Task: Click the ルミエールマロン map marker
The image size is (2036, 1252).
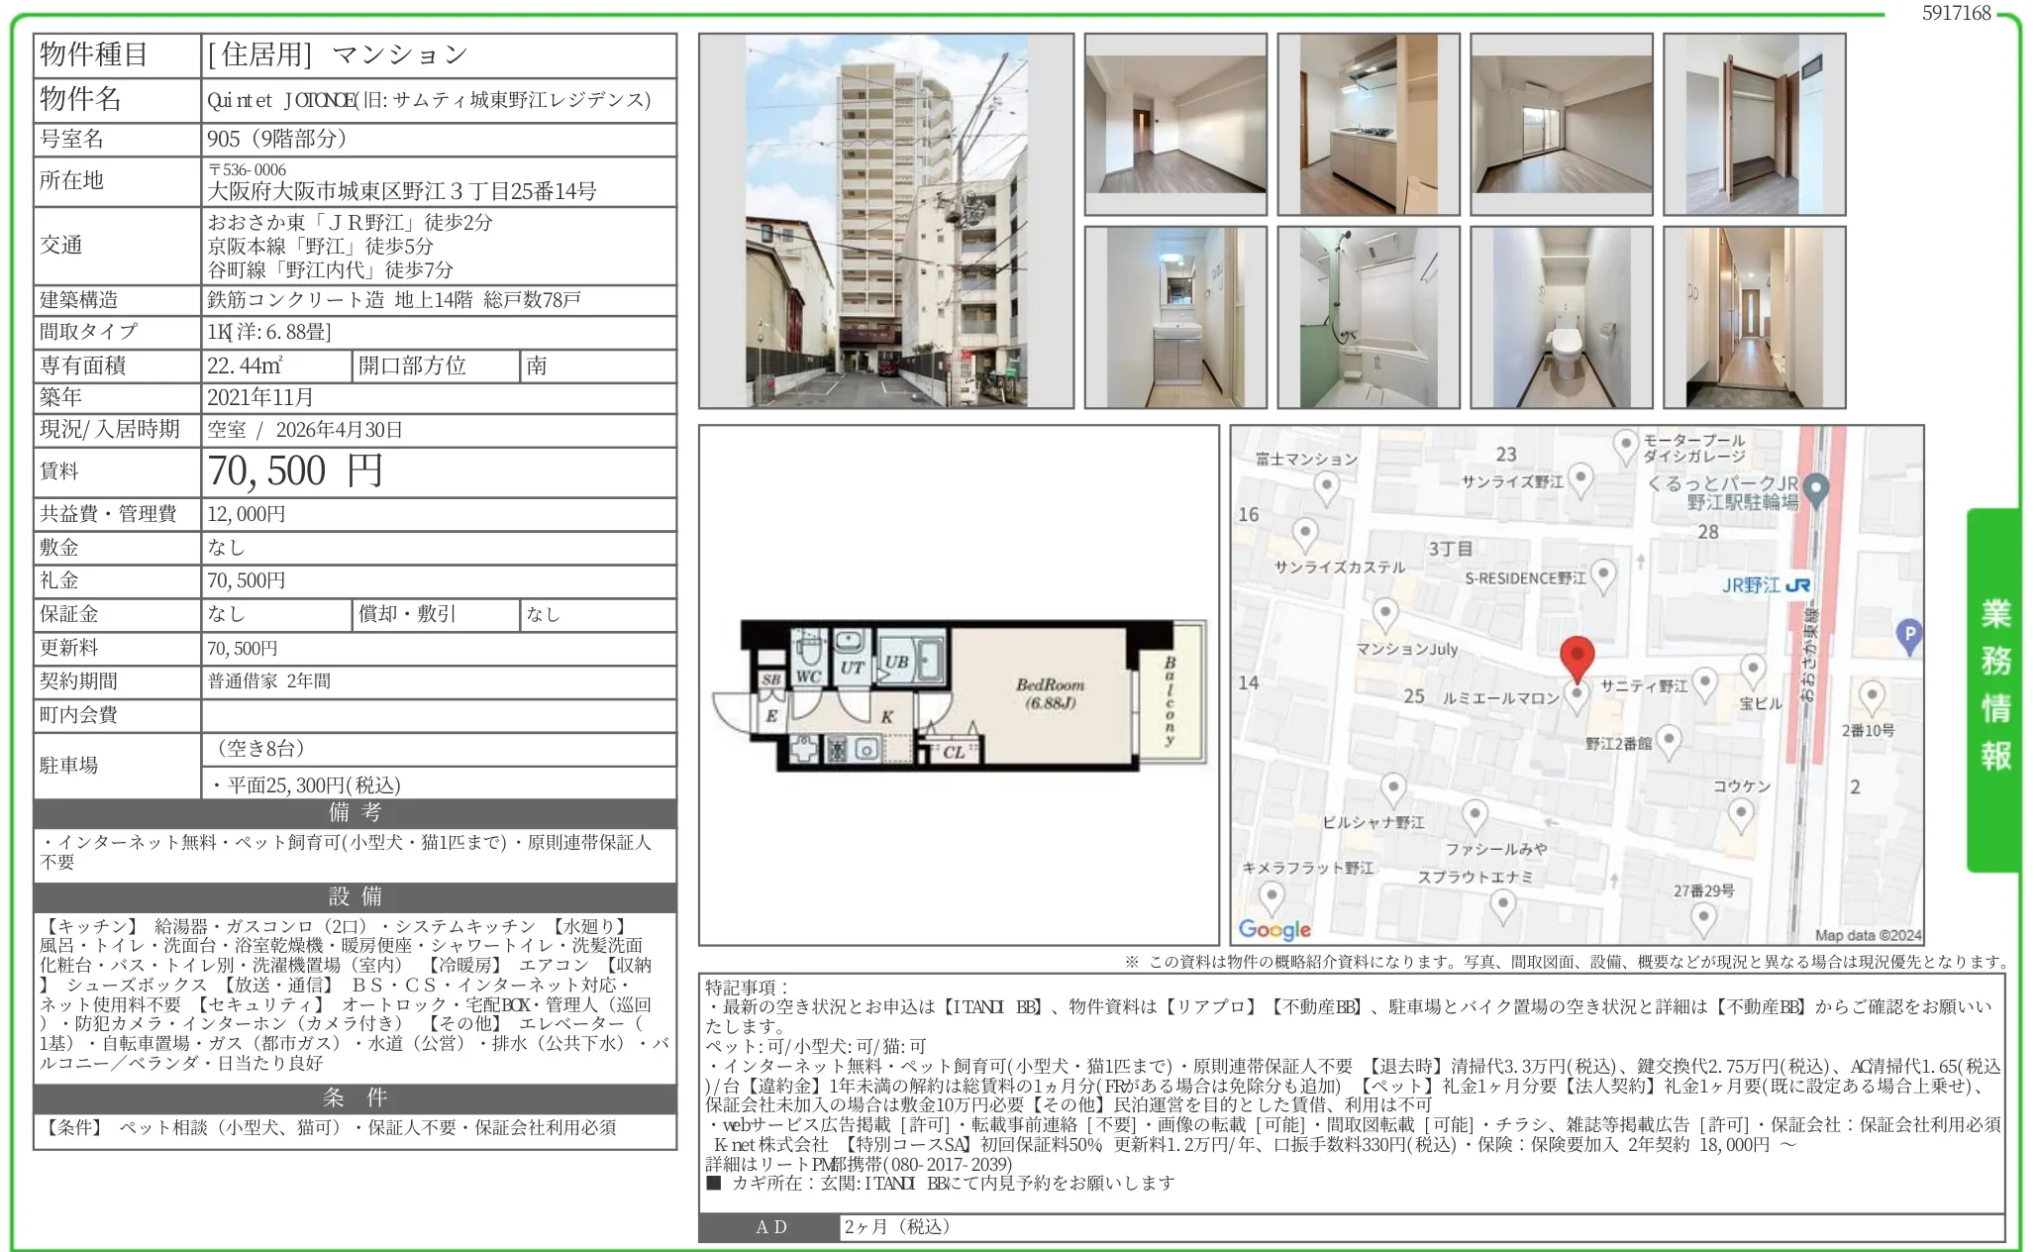Action: pyautogui.click(x=1576, y=695)
